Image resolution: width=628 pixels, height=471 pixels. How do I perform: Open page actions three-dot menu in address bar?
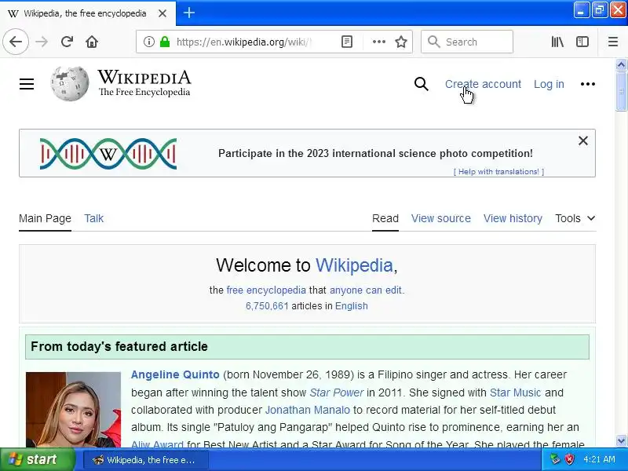point(379,42)
